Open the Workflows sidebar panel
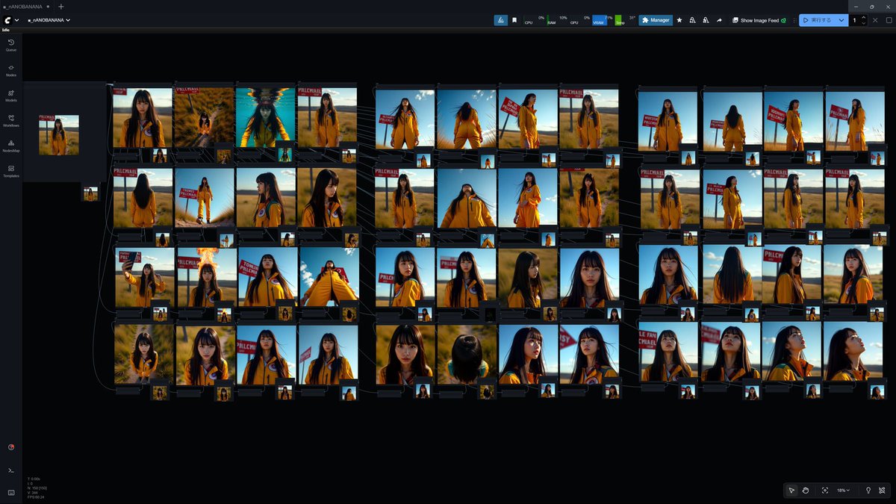The height and width of the screenshot is (504, 896). (11, 120)
